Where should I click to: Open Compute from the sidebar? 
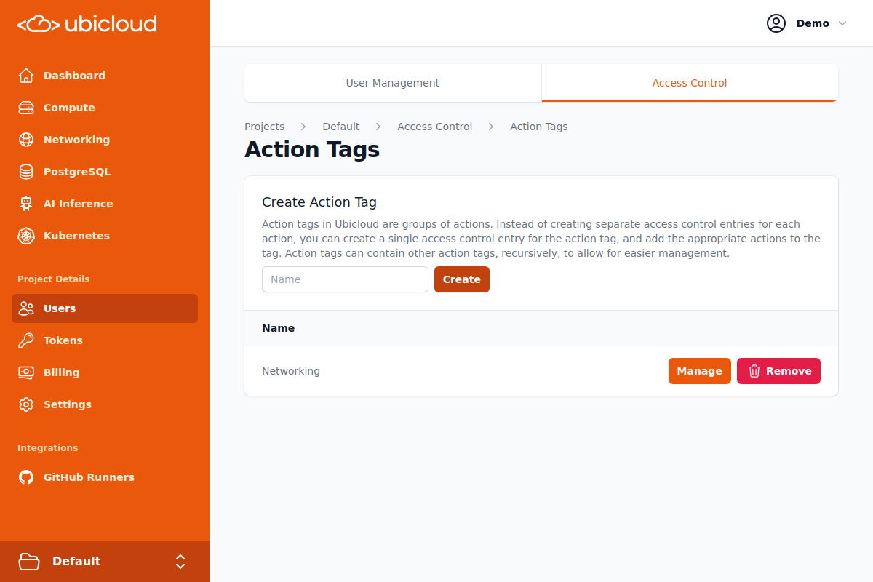point(105,108)
